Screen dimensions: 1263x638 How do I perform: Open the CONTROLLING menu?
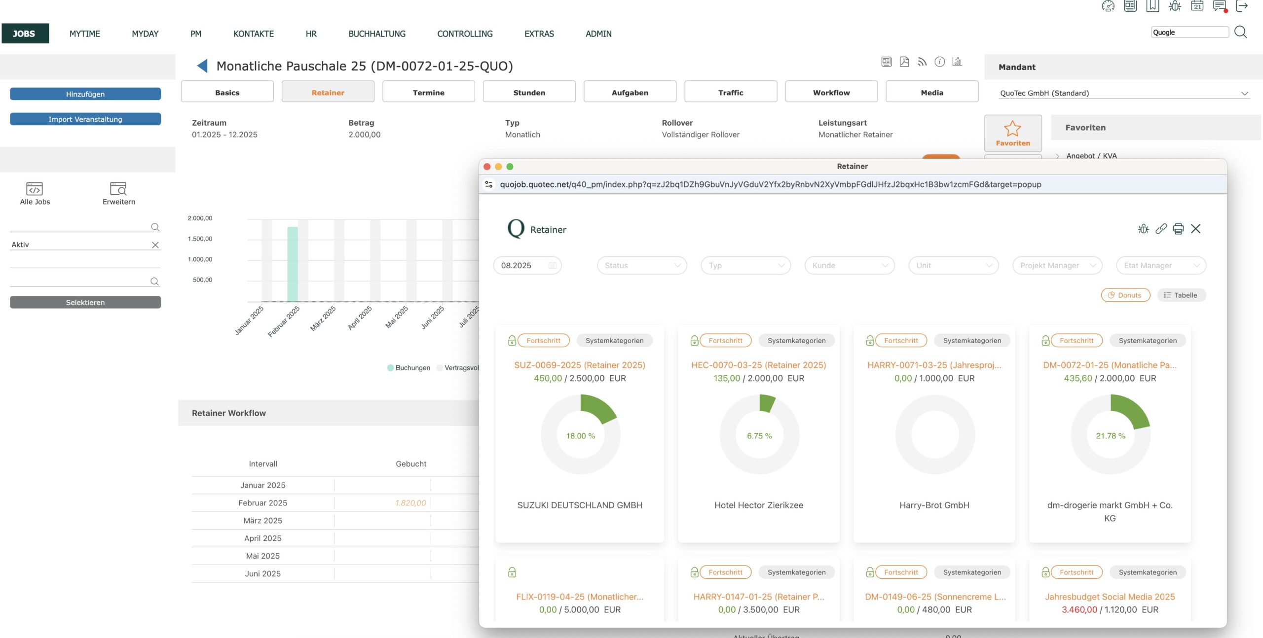(x=465, y=34)
